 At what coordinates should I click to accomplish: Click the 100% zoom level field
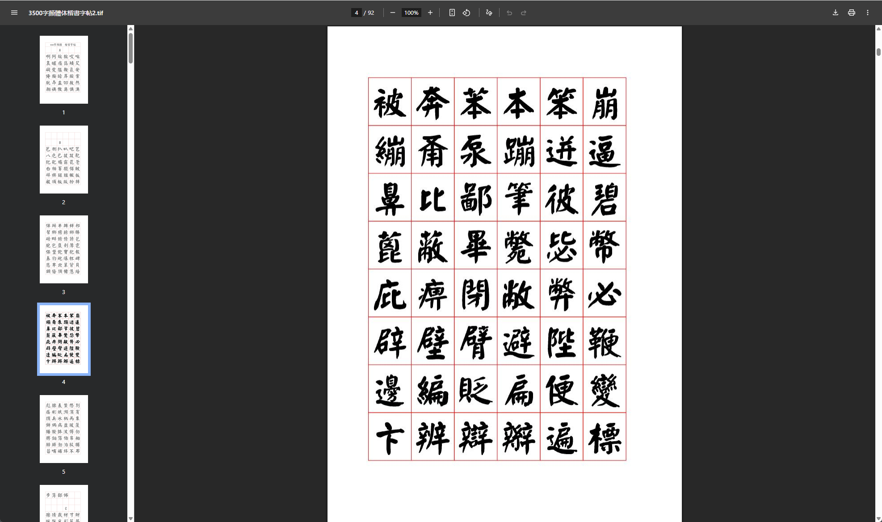(x=411, y=13)
